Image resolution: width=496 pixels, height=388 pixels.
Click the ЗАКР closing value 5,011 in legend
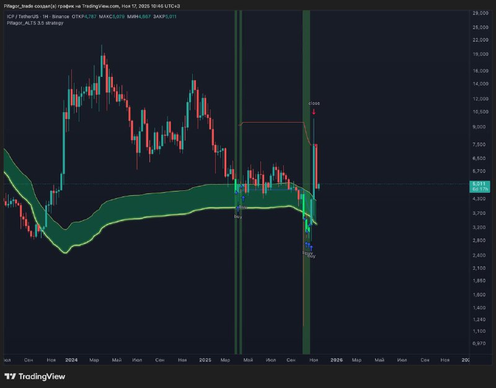click(171, 16)
